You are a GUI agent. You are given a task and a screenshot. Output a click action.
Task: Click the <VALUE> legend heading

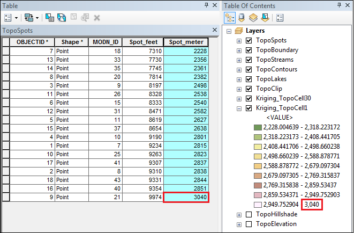click(280, 118)
